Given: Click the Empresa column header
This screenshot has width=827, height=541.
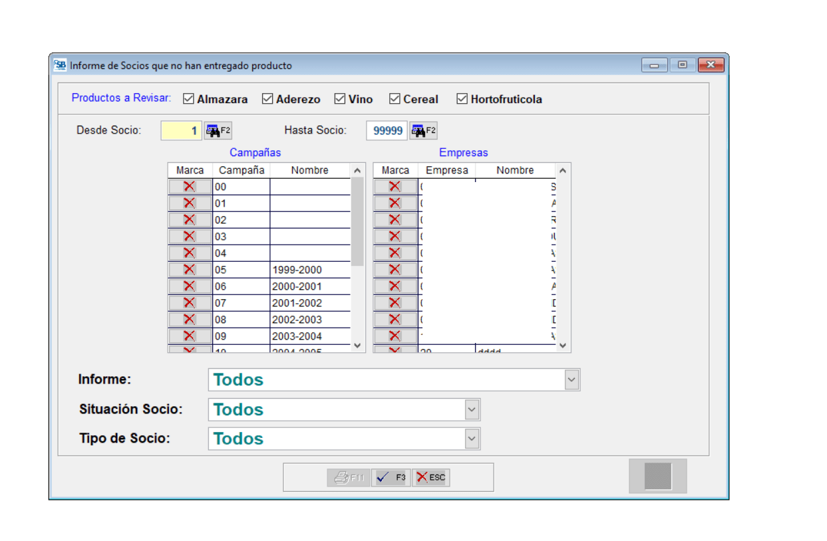Looking at the screenshot, I should (446, 170).
